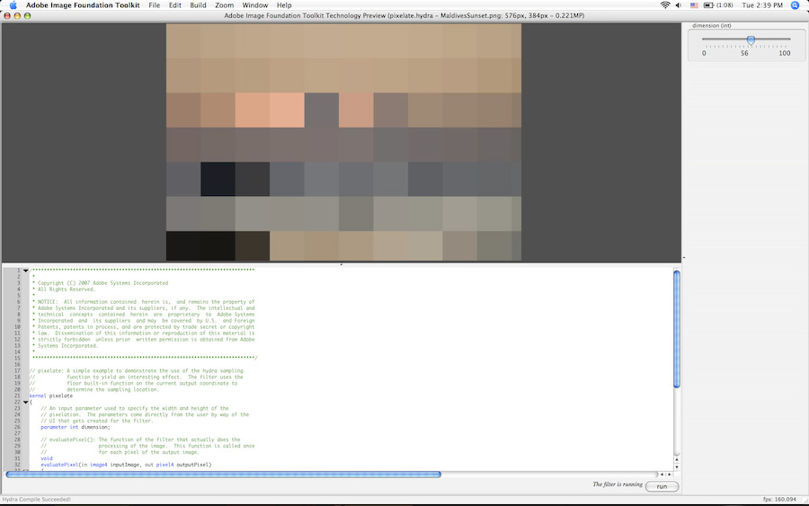
Task: Open the Edit menu
Action: 175,5
